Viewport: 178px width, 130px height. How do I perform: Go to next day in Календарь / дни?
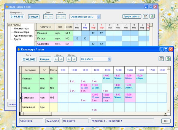[50, 17]
